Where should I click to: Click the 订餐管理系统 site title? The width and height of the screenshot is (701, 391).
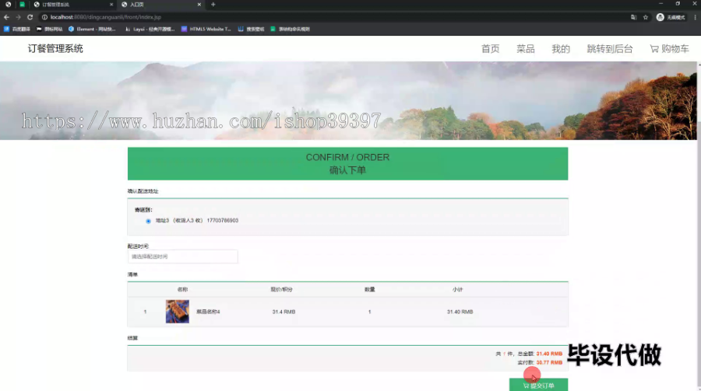coord(55,49)
